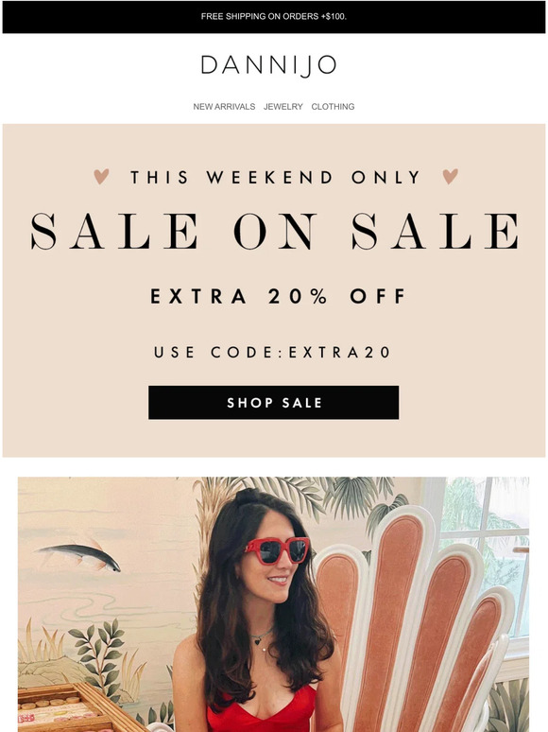Click the right pink heart icon
The height and width of the screenshot is (732, 548).
[450, 177]
